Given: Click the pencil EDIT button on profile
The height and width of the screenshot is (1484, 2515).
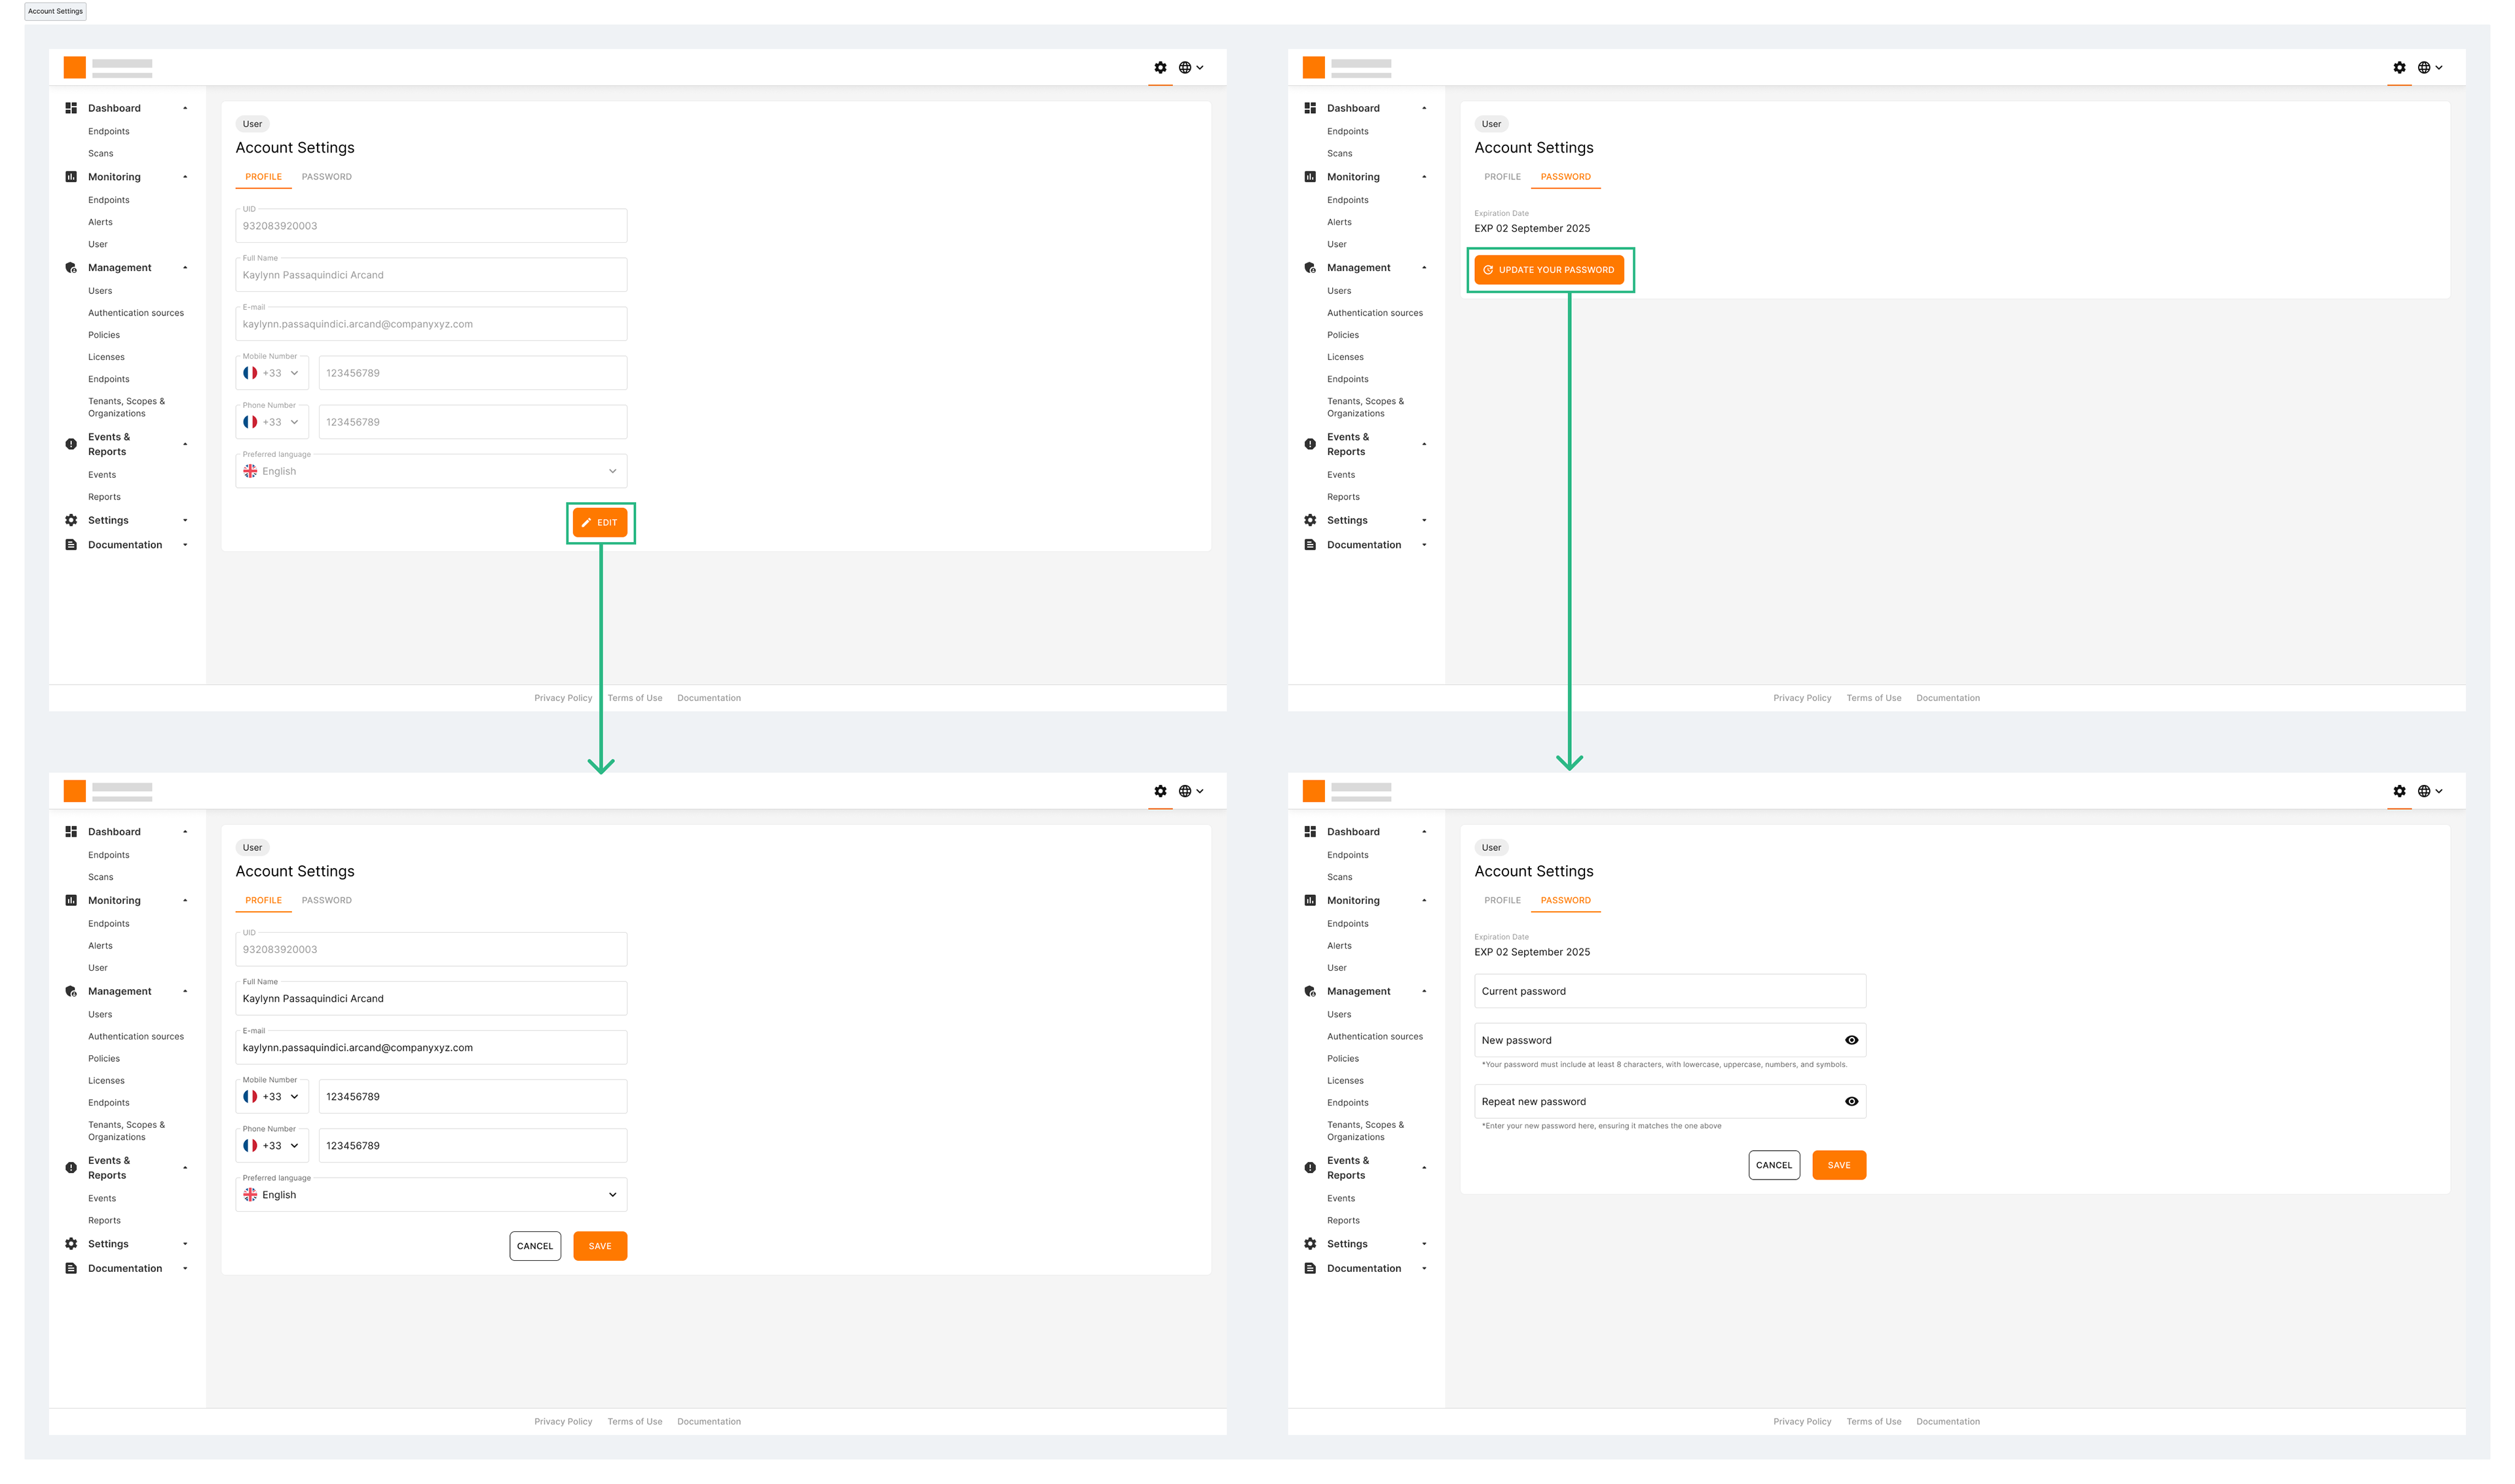Looking at the screenshot, I should click(600, 523).
